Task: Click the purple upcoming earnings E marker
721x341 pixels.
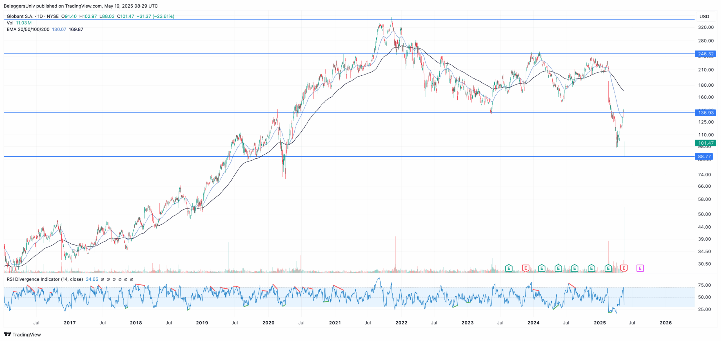Action: 640,268
